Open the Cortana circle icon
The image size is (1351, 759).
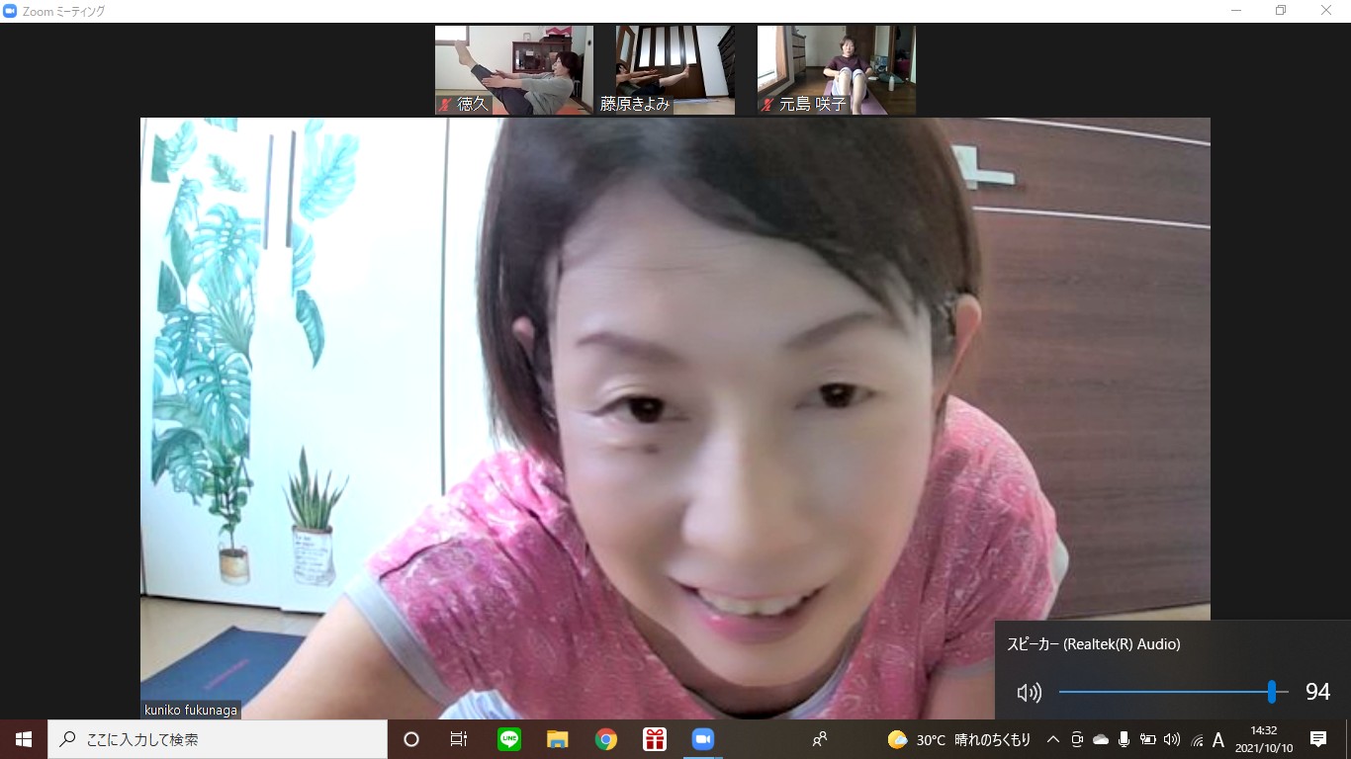tap(411, 739)
